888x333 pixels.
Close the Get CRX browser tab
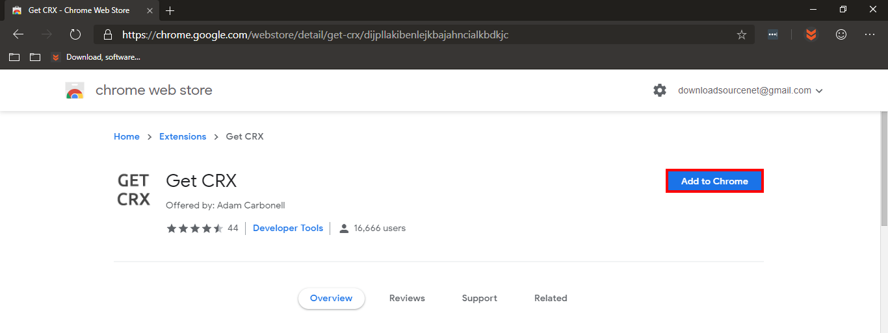150,10
